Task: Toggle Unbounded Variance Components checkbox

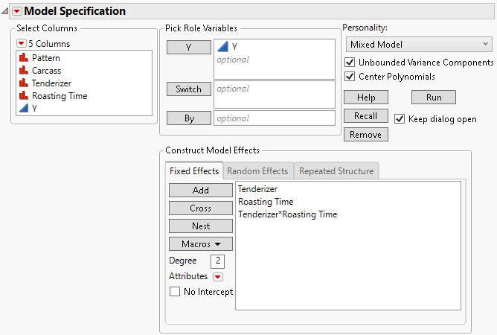Action: tap(350, 63)
